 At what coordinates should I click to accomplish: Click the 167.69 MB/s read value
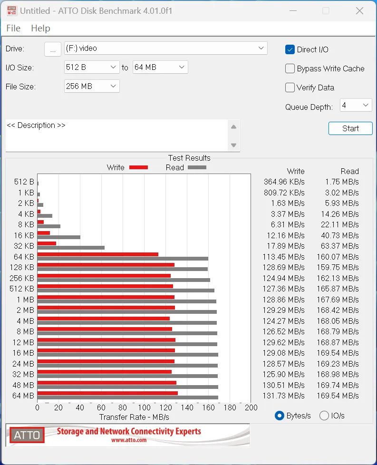pos(338,300)
